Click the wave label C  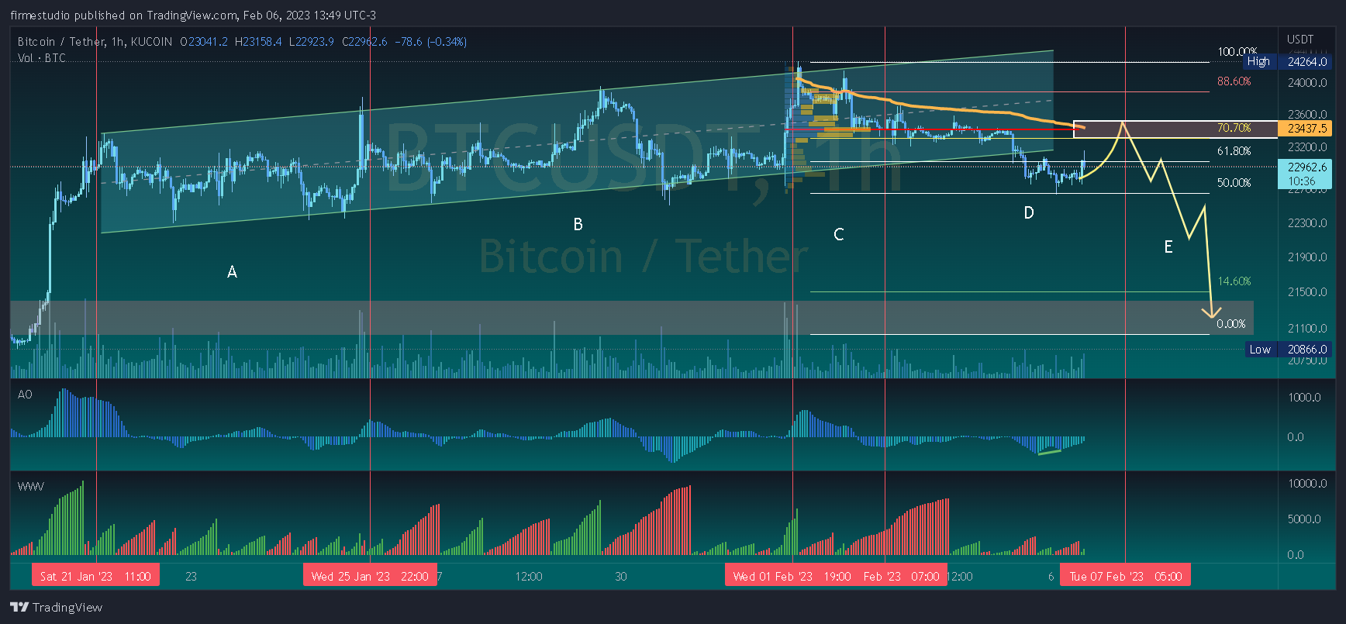coord(838,234)
